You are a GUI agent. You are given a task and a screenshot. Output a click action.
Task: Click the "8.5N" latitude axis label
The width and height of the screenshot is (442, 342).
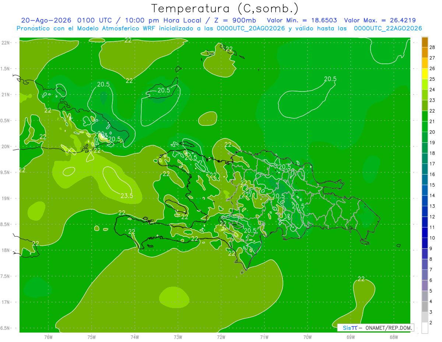(6, 224)
